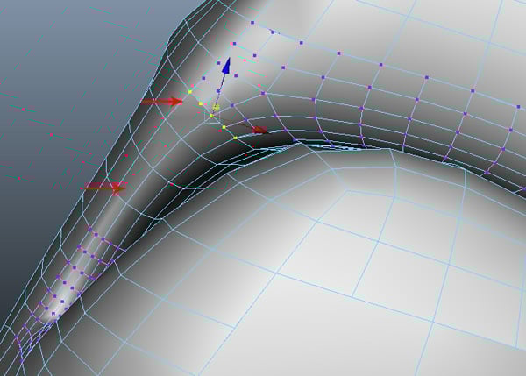Grab the blue axis arrow of the manipulator

click(226, 66)
